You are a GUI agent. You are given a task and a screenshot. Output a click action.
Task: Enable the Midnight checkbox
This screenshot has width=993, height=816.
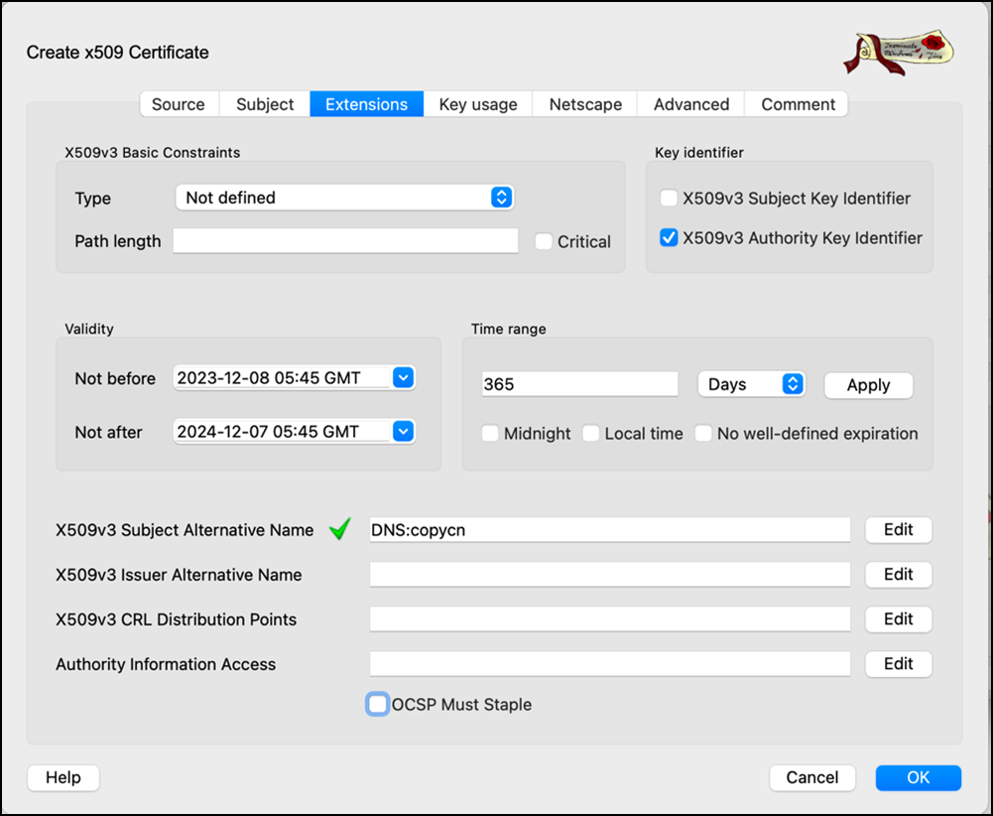490,434
